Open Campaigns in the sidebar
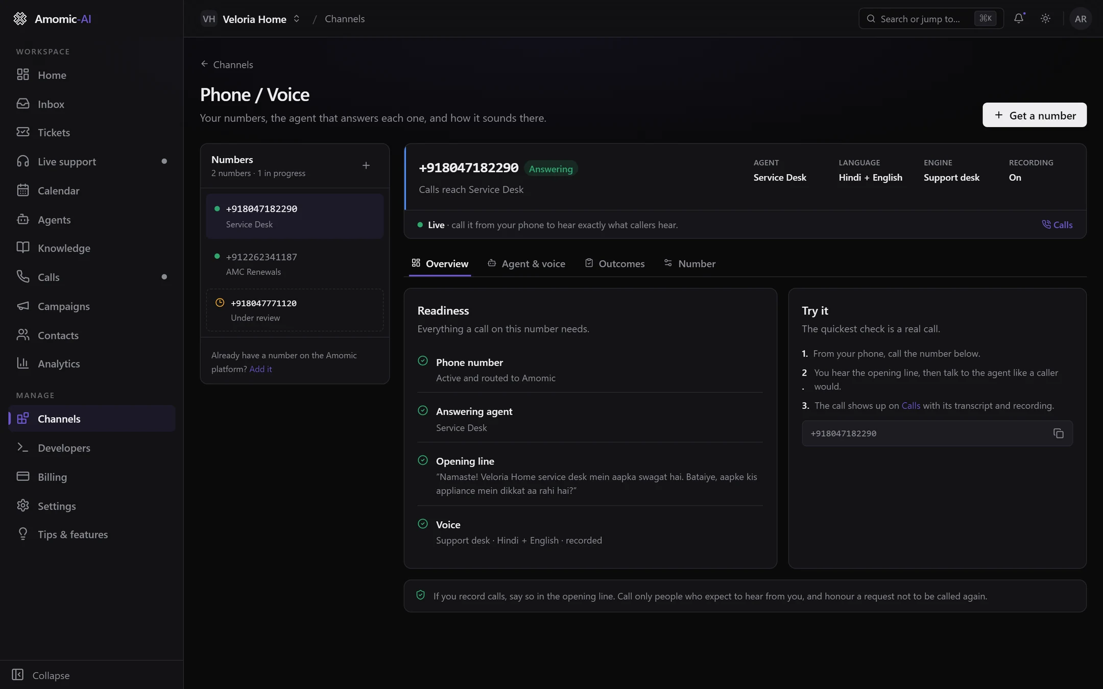 click(92, 306)
